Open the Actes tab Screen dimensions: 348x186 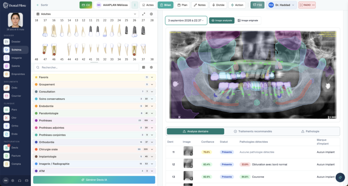148,5
